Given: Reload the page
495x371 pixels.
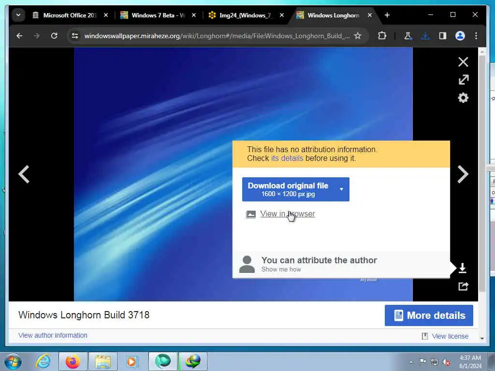Looking at the screenshot, I should pyautogui.click(x=54, y=36).
